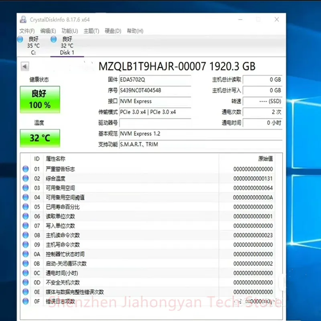
Task: Click the previous disk arrow button
Action: tap(25, 67)
